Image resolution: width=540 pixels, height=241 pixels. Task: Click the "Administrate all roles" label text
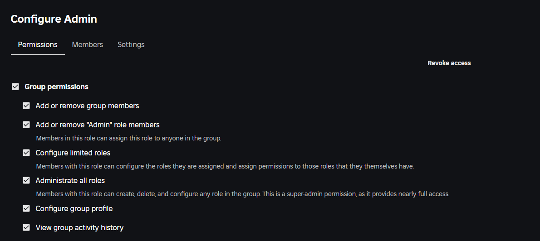coord(70,181)
